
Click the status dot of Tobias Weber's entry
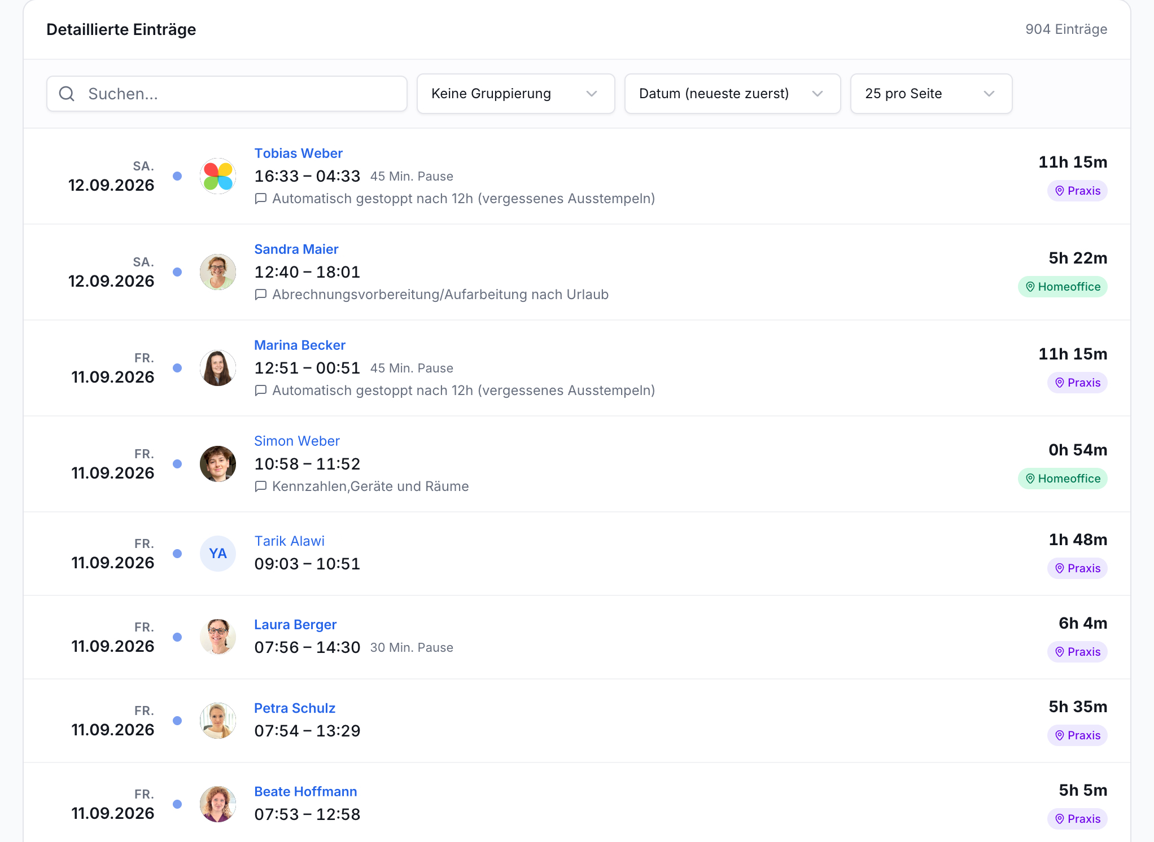tap(177, 176)
